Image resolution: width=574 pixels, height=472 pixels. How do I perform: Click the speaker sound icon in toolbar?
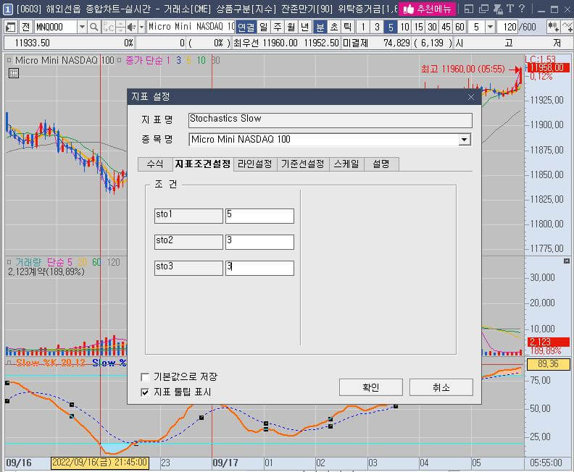tap(131, 27)
